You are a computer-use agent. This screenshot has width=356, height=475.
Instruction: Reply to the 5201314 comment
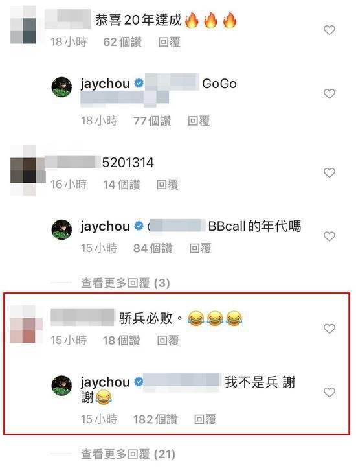coord(167,185)
